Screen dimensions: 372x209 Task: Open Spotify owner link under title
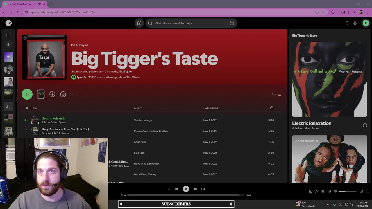81,77
